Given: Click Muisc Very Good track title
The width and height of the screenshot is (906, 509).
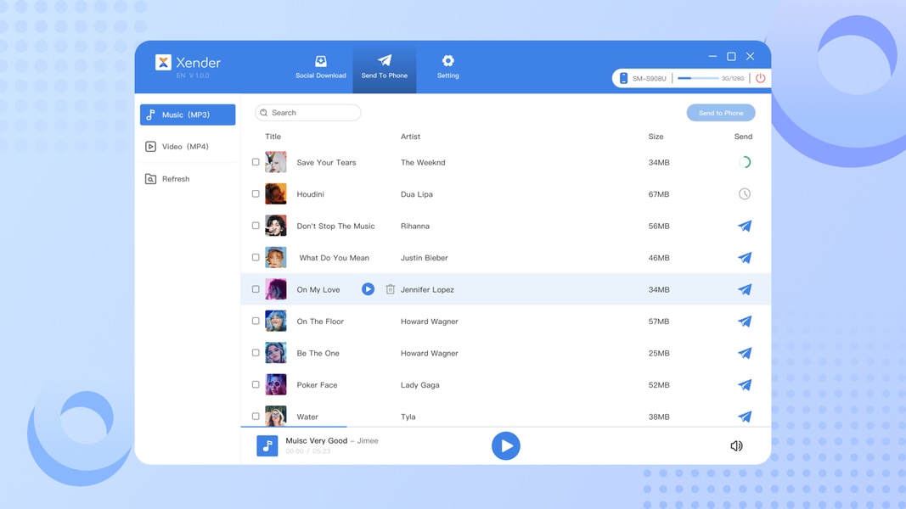Looking at the screenshot, I should coord(317,440).
